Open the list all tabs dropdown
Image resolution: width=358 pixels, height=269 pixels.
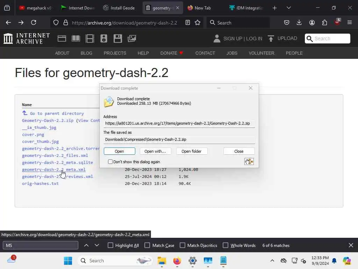(289, 8)
